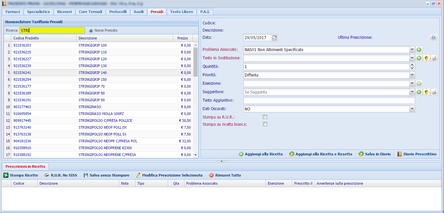Select the STRINGIGRIP 70 row

pos(98,86)
